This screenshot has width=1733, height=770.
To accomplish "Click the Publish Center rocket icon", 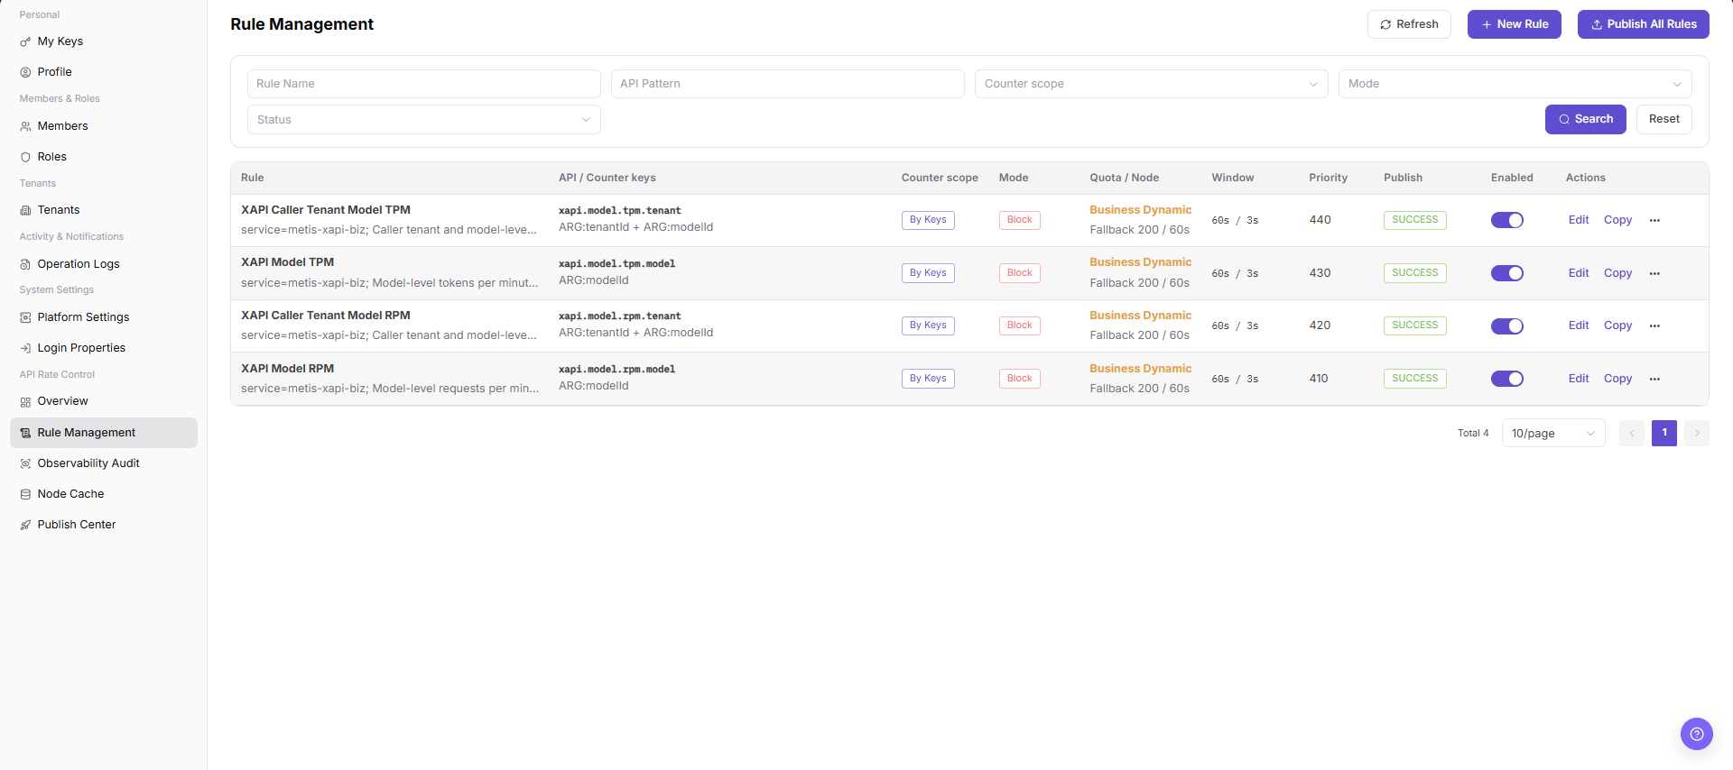I will (x=25, y=525).
